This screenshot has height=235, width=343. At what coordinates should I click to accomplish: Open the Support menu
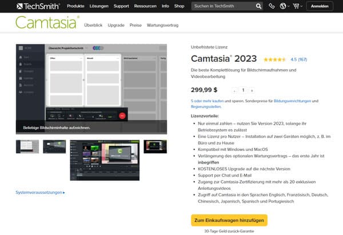pos(121,6)
